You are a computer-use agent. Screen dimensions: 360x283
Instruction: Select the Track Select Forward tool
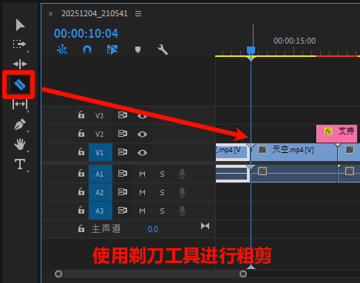[x=19, y=44]
